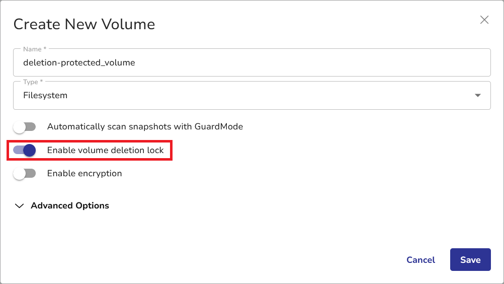Expand the Advanced Options section label
The image size is (504, 284).
(x=70, y=205)
